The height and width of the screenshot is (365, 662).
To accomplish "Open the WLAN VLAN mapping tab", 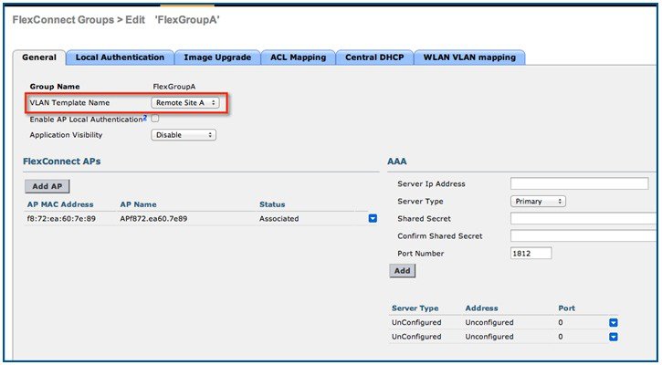I will [x=469, y=57].
